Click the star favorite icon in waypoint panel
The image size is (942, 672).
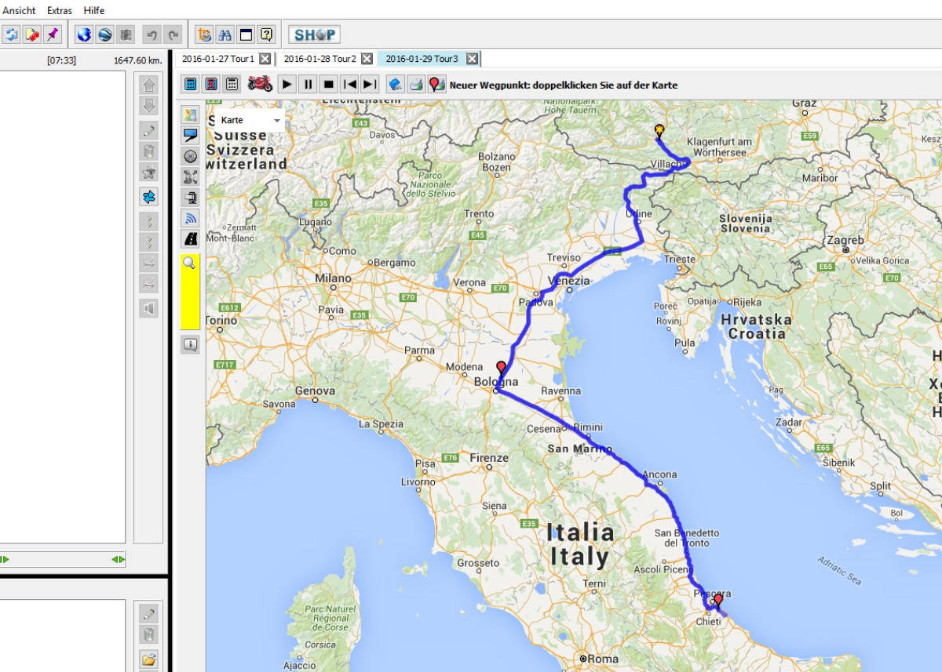[148, 172]
